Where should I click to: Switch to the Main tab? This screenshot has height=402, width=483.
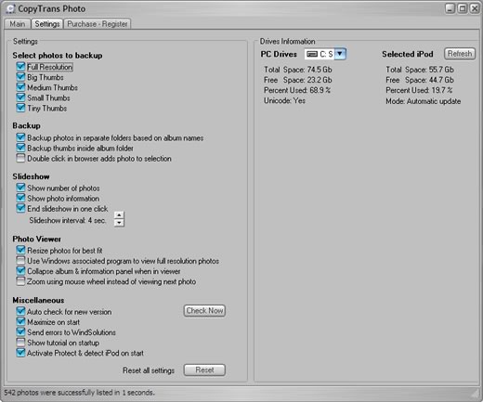point(18,24)
